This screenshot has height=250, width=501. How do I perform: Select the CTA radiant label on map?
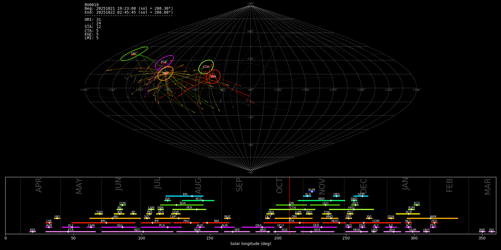pyautogui.click(x=206, y=67)
